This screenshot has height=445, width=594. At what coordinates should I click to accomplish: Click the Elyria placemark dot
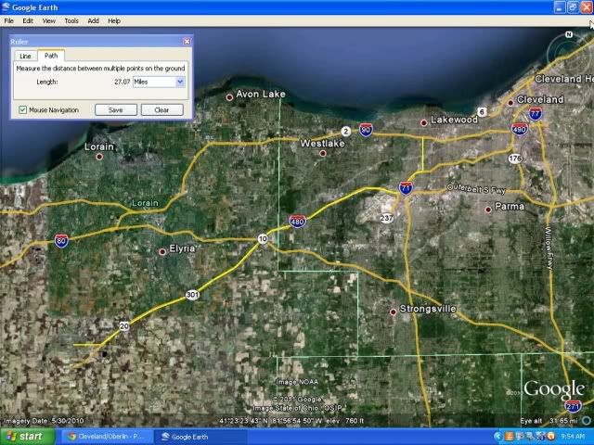tap(162, 251)
